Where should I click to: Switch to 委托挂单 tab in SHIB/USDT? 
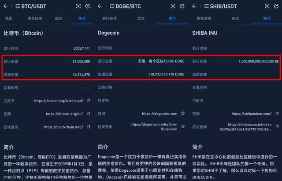204,18
